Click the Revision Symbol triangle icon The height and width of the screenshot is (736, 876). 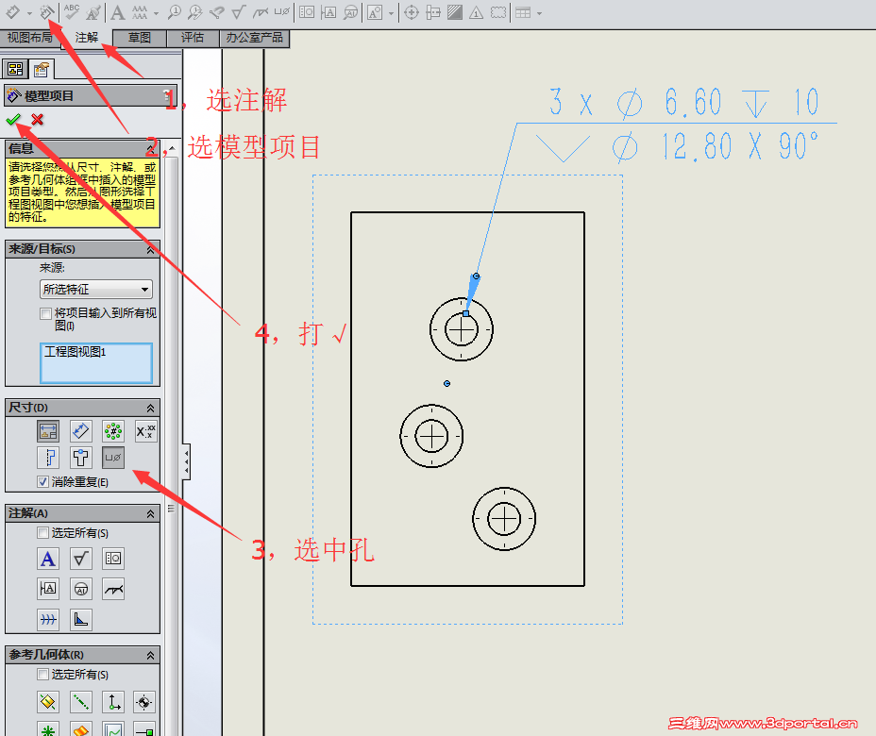[x=476, y=12]
